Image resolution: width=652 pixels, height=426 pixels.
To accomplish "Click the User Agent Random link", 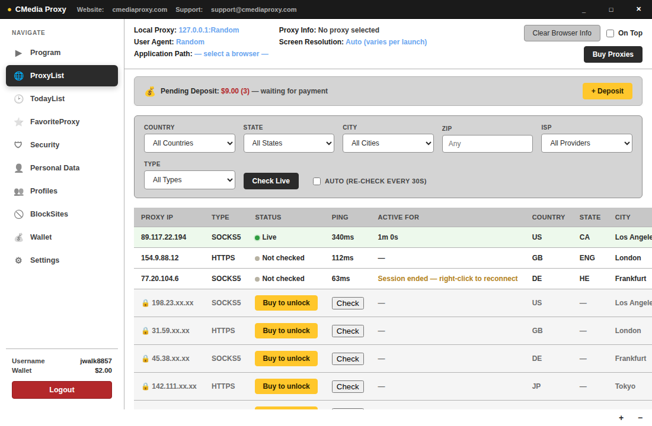I will click(x=190, y=42).
